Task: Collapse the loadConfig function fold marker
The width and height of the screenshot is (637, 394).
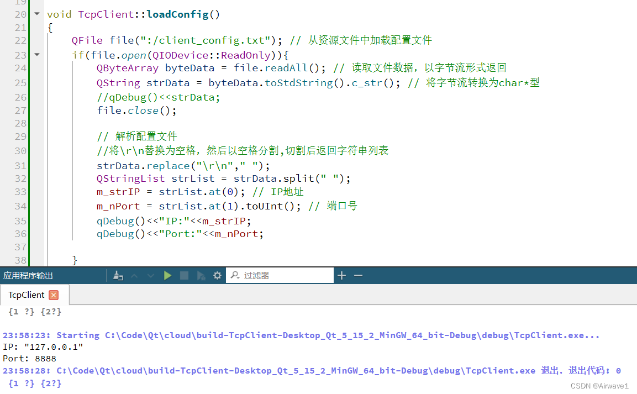Action: click(36, 14)
